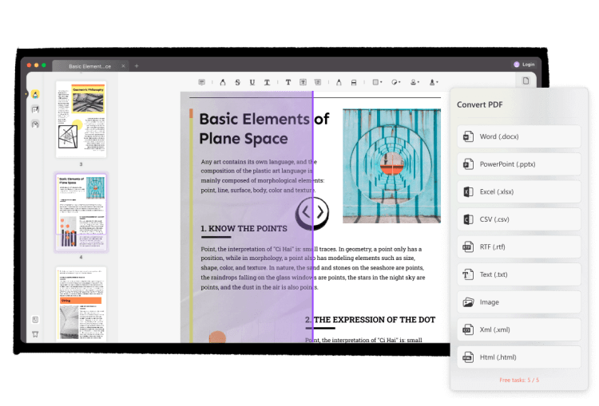This screenshot has width=599, height=406.
Task: Click the circular tunnel photo in document
Action: pos(391,166)
